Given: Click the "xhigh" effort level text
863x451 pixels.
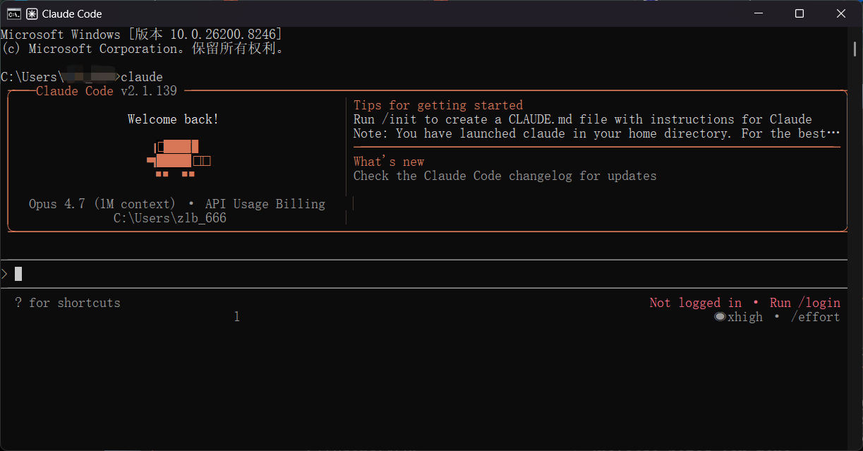Looking at the screenshot, I should pyautogui.click(x=745, y=317).
